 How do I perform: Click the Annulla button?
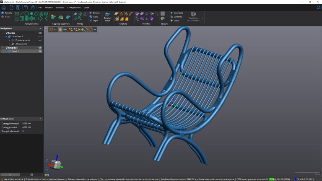click(6, 13)
